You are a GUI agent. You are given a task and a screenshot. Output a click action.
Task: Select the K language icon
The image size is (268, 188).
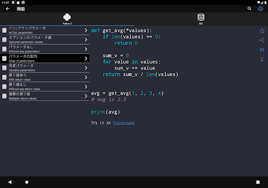(262, 50)
